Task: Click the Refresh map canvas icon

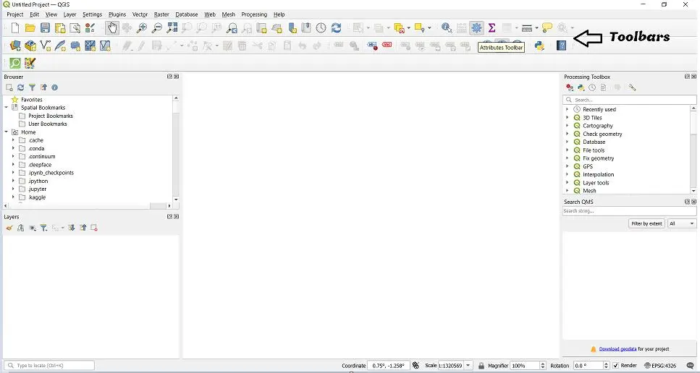Action: click(x=336, y=28)
